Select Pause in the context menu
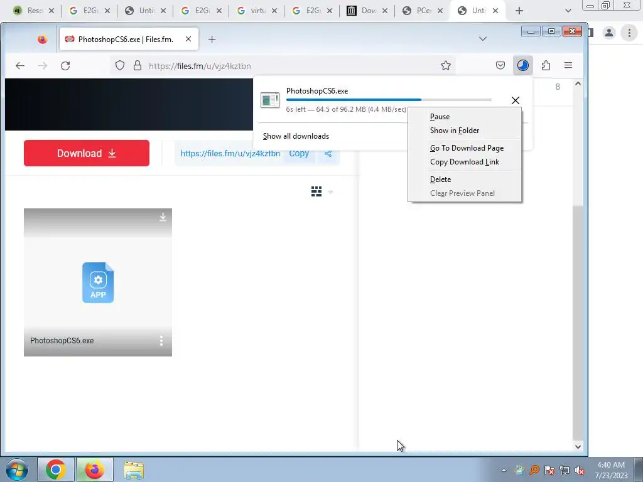 pos(440,117)
